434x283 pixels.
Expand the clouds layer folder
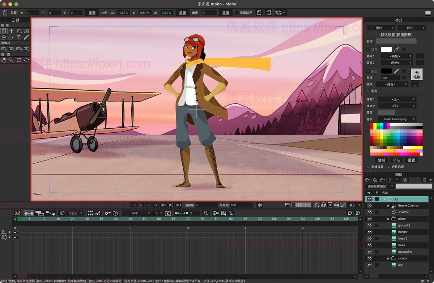click(388, 258)
